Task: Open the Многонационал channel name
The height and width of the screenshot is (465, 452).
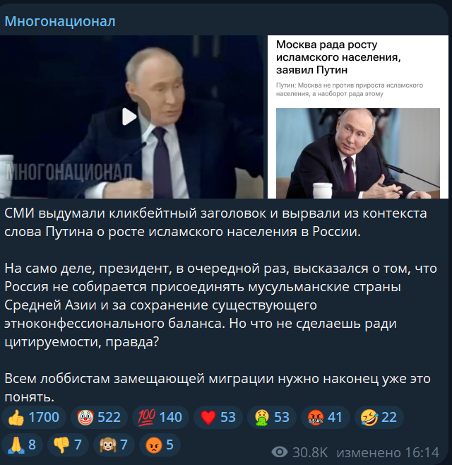Action: (60, 22)
